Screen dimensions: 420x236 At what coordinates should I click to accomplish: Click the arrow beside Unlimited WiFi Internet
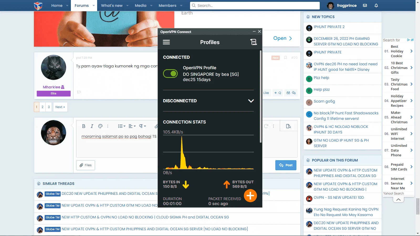[x=411, y=134]
